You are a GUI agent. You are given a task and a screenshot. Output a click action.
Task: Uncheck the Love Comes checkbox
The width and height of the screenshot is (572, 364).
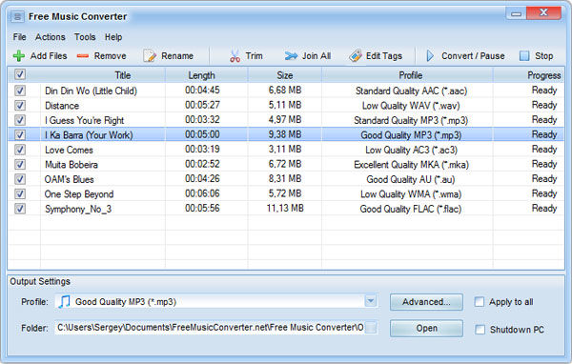pyautogui.click(x=20, y=150)
